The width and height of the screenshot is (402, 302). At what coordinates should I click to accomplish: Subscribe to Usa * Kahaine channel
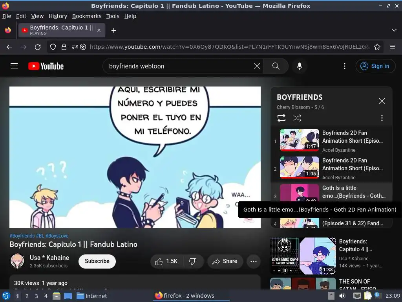click(x=97, y=261)
